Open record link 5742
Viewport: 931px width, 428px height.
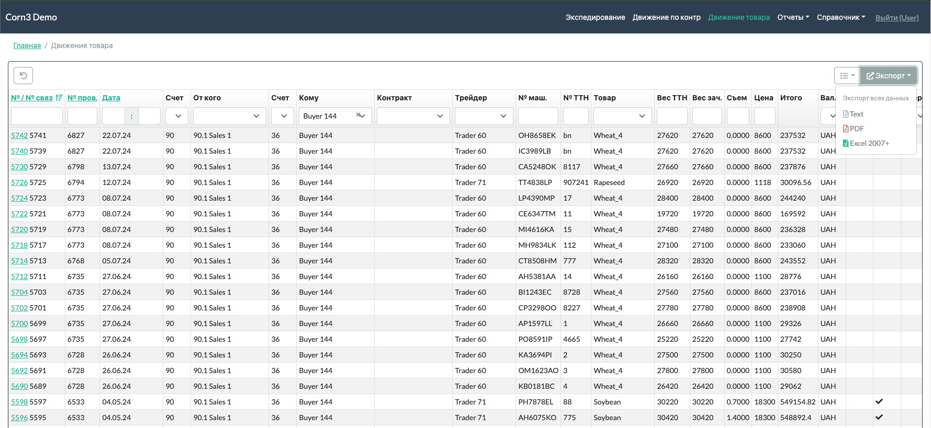(19, 135)
